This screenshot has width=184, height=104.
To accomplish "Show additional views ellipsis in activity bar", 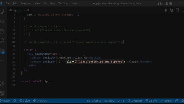I will click(2, 61).
